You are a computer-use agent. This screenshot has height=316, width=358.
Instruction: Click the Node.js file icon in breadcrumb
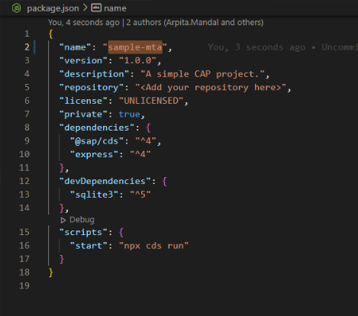click(17, 8)
